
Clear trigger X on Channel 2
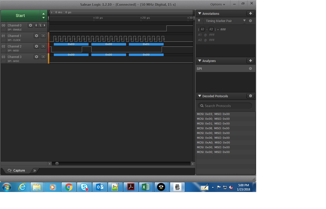pos(43,46)
